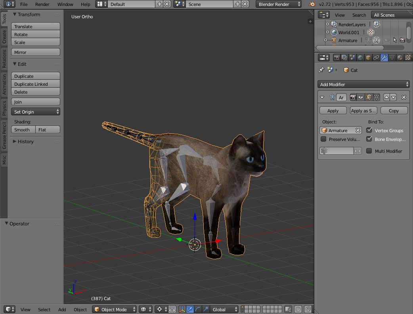Open the Modifiers tab wrench icon
This screenshot has width=413, height=314.
384,58
